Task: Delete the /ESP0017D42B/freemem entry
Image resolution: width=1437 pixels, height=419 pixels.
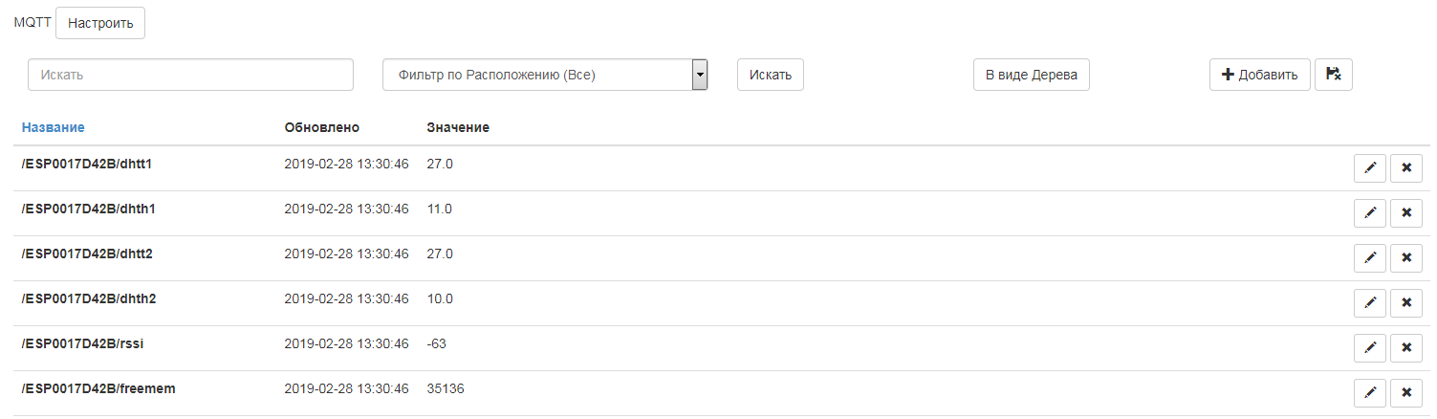Action: pyautogui.click(x=1405, y=392)
